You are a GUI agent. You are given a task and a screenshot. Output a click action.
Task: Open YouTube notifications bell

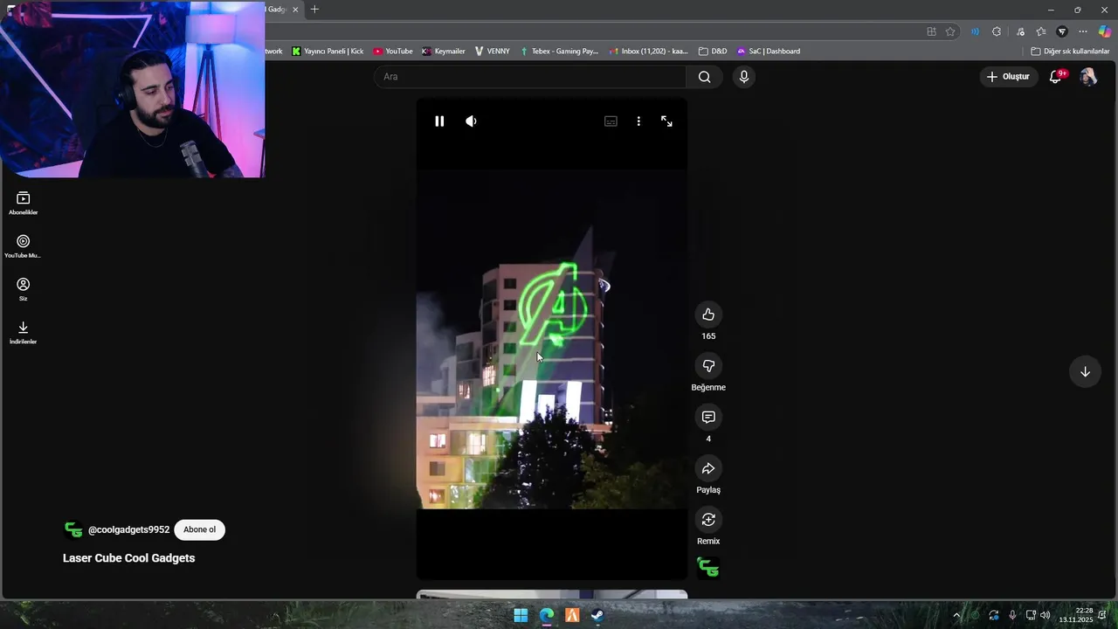[1056, 77]
